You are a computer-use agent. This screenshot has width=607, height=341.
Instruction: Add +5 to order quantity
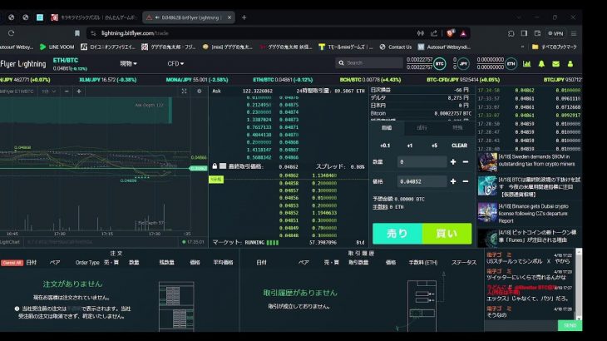tap(434, 146)
